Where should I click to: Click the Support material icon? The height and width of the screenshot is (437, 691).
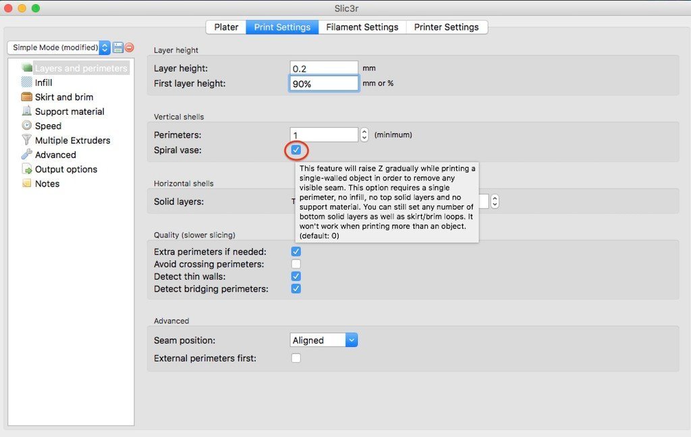pyautogui.click(x=27, y=111)
